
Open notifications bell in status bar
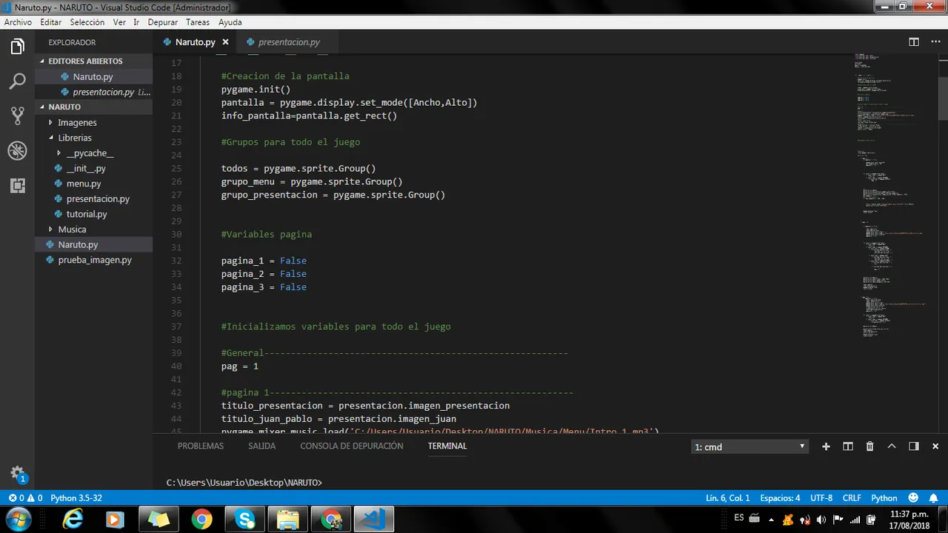click(933, 498)
